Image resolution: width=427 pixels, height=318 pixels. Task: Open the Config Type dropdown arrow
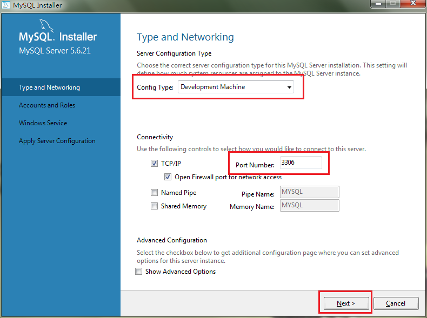pyautogui.click(x=289, y=87)
